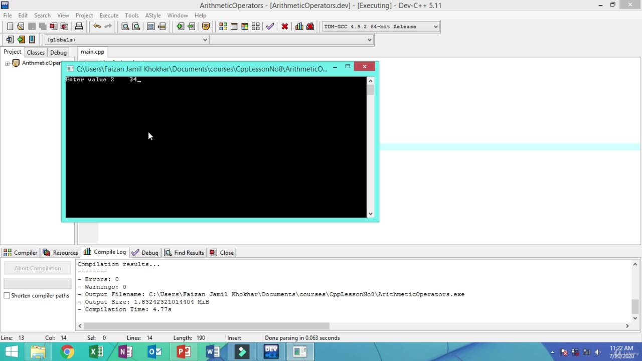642x361 pixels.
Task: Click the Print toolbar icon
Action: (x=79, y=27)
